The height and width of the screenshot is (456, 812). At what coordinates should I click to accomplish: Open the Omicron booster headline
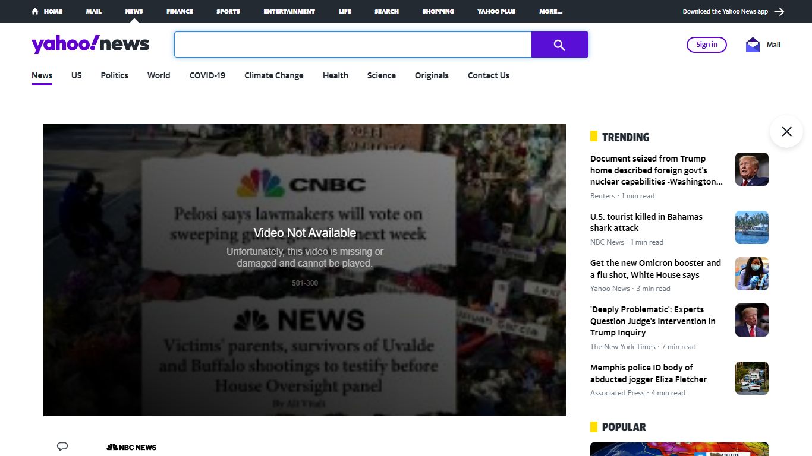pos(656,269)
